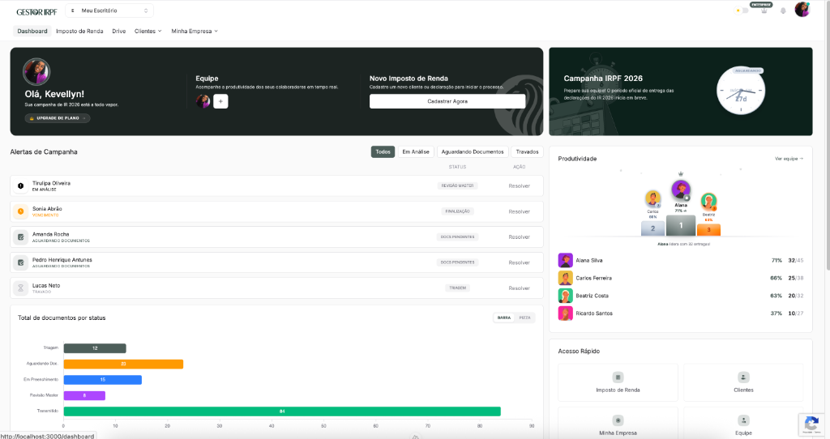Viewport: 830px width, 439px height.
Task: Resolve the Sonia Abrão alert
Action: [x=520, y=211]
